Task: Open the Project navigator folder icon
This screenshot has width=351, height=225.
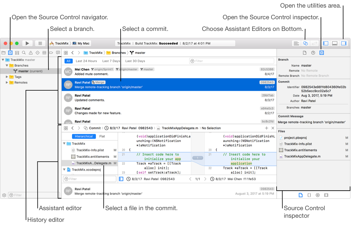Action: (4, 53)
